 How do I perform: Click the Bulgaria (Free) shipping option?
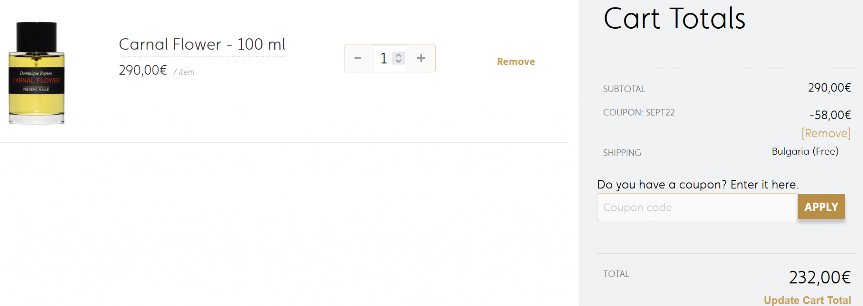pos(805,151)
